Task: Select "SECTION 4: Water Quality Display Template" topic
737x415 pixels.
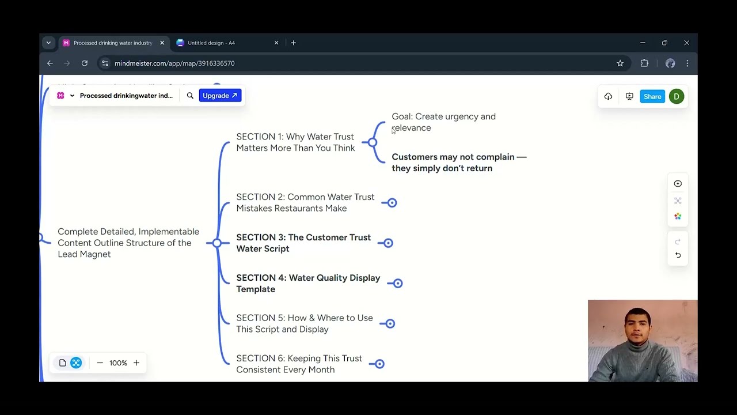Action: [308, 284]
